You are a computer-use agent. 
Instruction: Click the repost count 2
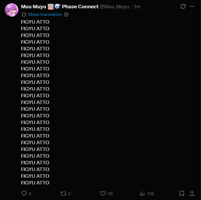point(69,194)
